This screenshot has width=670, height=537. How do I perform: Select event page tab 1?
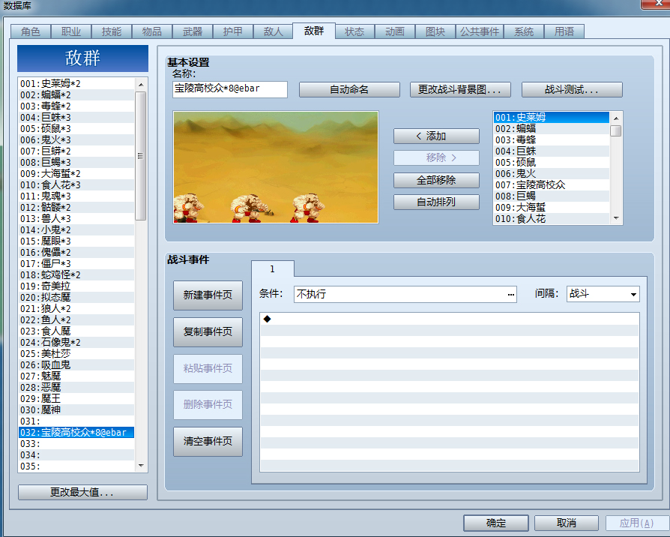point(273,269)
